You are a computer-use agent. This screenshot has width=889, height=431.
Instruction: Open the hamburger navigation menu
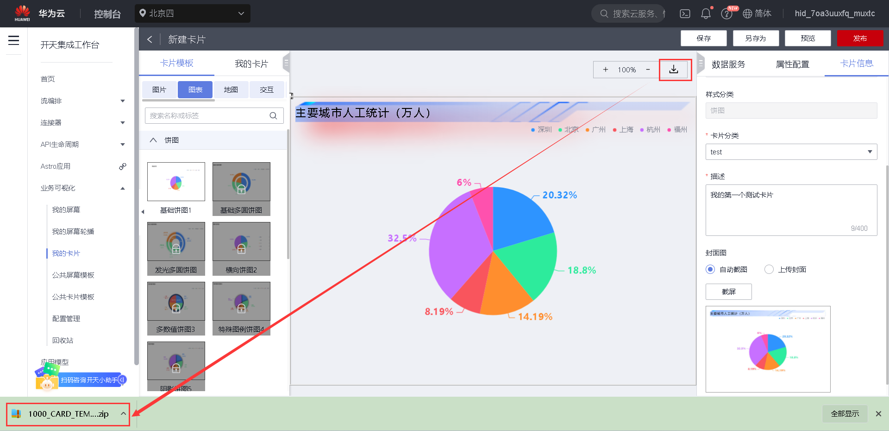14,40
